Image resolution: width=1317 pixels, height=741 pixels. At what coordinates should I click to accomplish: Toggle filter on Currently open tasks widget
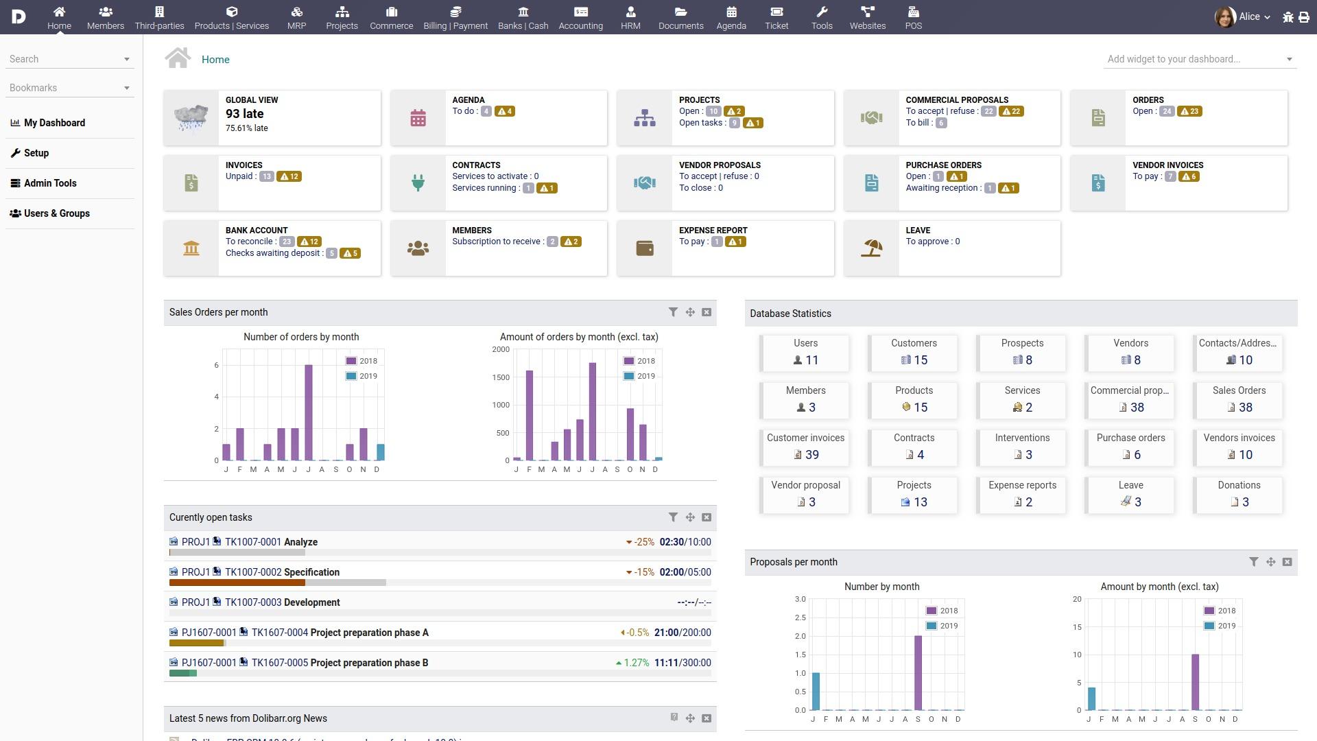pyautogui.click(x=673, y=517)
